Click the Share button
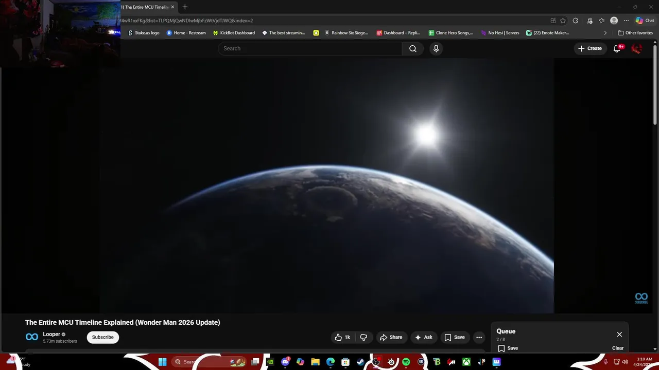The height and width of the screenshot is (370, 659). pos(391,337)
